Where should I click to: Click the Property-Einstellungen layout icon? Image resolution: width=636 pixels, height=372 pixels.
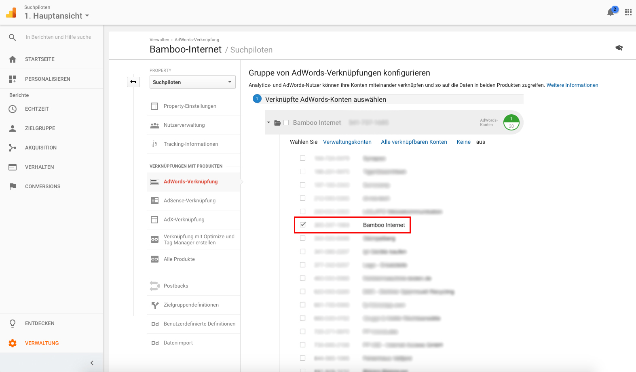[154, 106]
